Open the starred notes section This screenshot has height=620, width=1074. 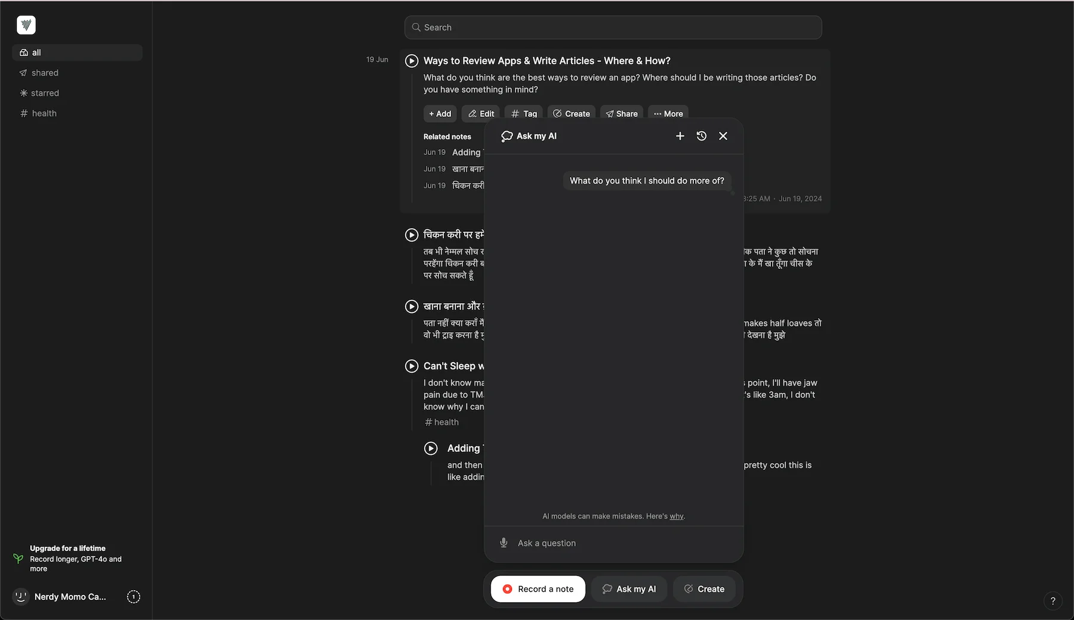click(45, 93)
